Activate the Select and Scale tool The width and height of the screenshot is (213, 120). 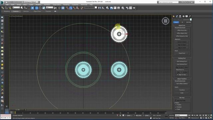tap(44, 8)
